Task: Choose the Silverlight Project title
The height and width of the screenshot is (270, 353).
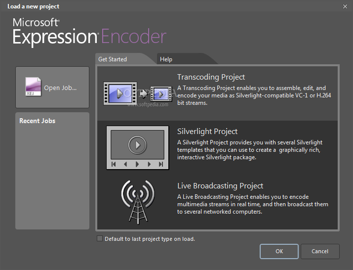Action: 207,132
